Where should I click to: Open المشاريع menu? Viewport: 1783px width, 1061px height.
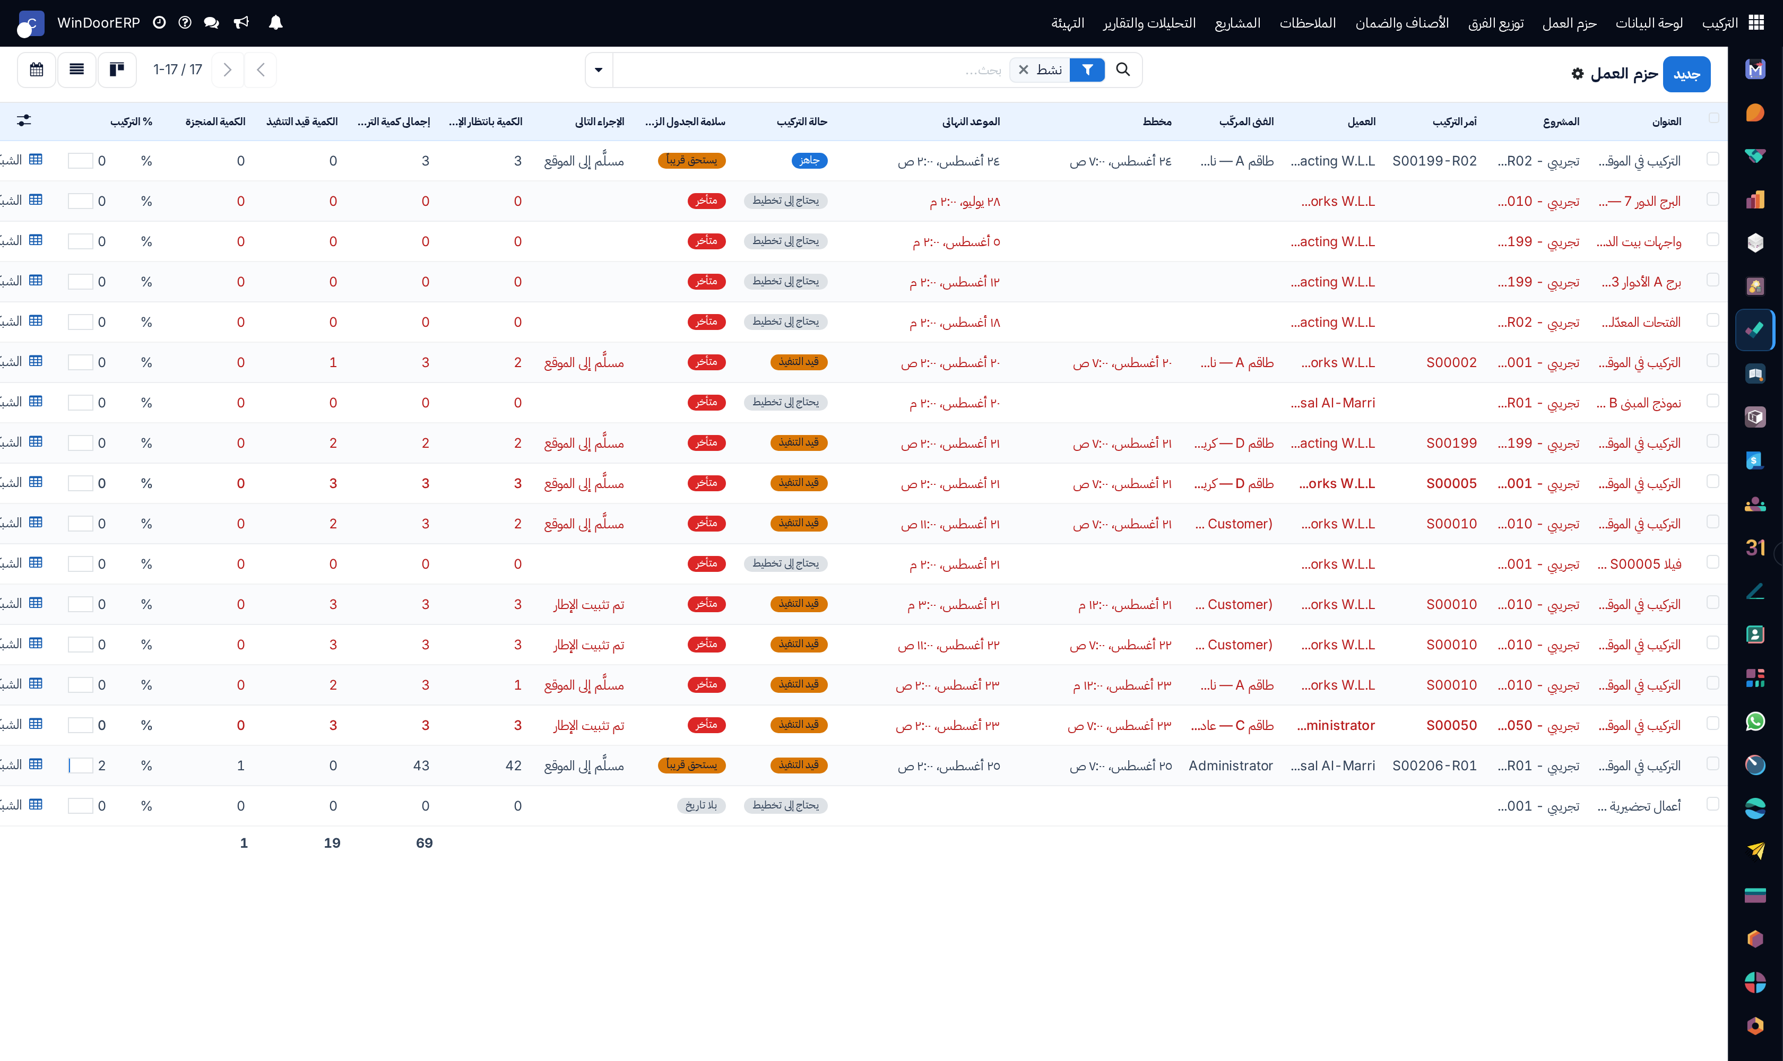[1237, 23]
